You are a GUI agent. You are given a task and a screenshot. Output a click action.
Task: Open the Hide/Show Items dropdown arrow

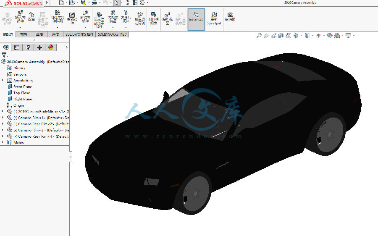(x=323, y=36)
